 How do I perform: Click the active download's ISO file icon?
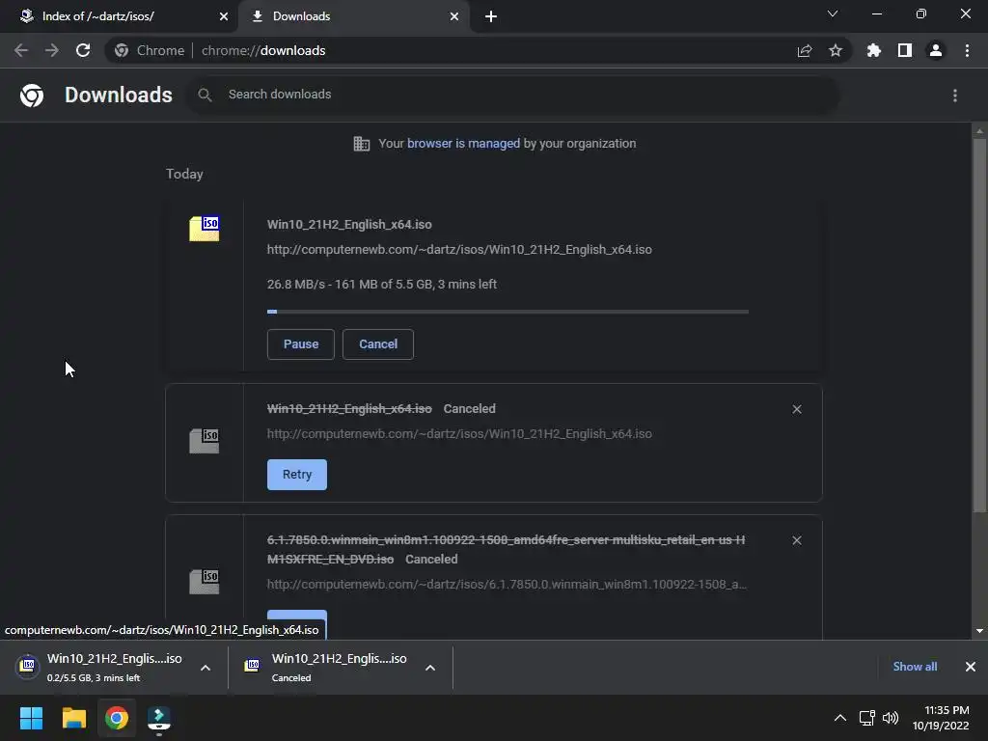pos(205,229)
